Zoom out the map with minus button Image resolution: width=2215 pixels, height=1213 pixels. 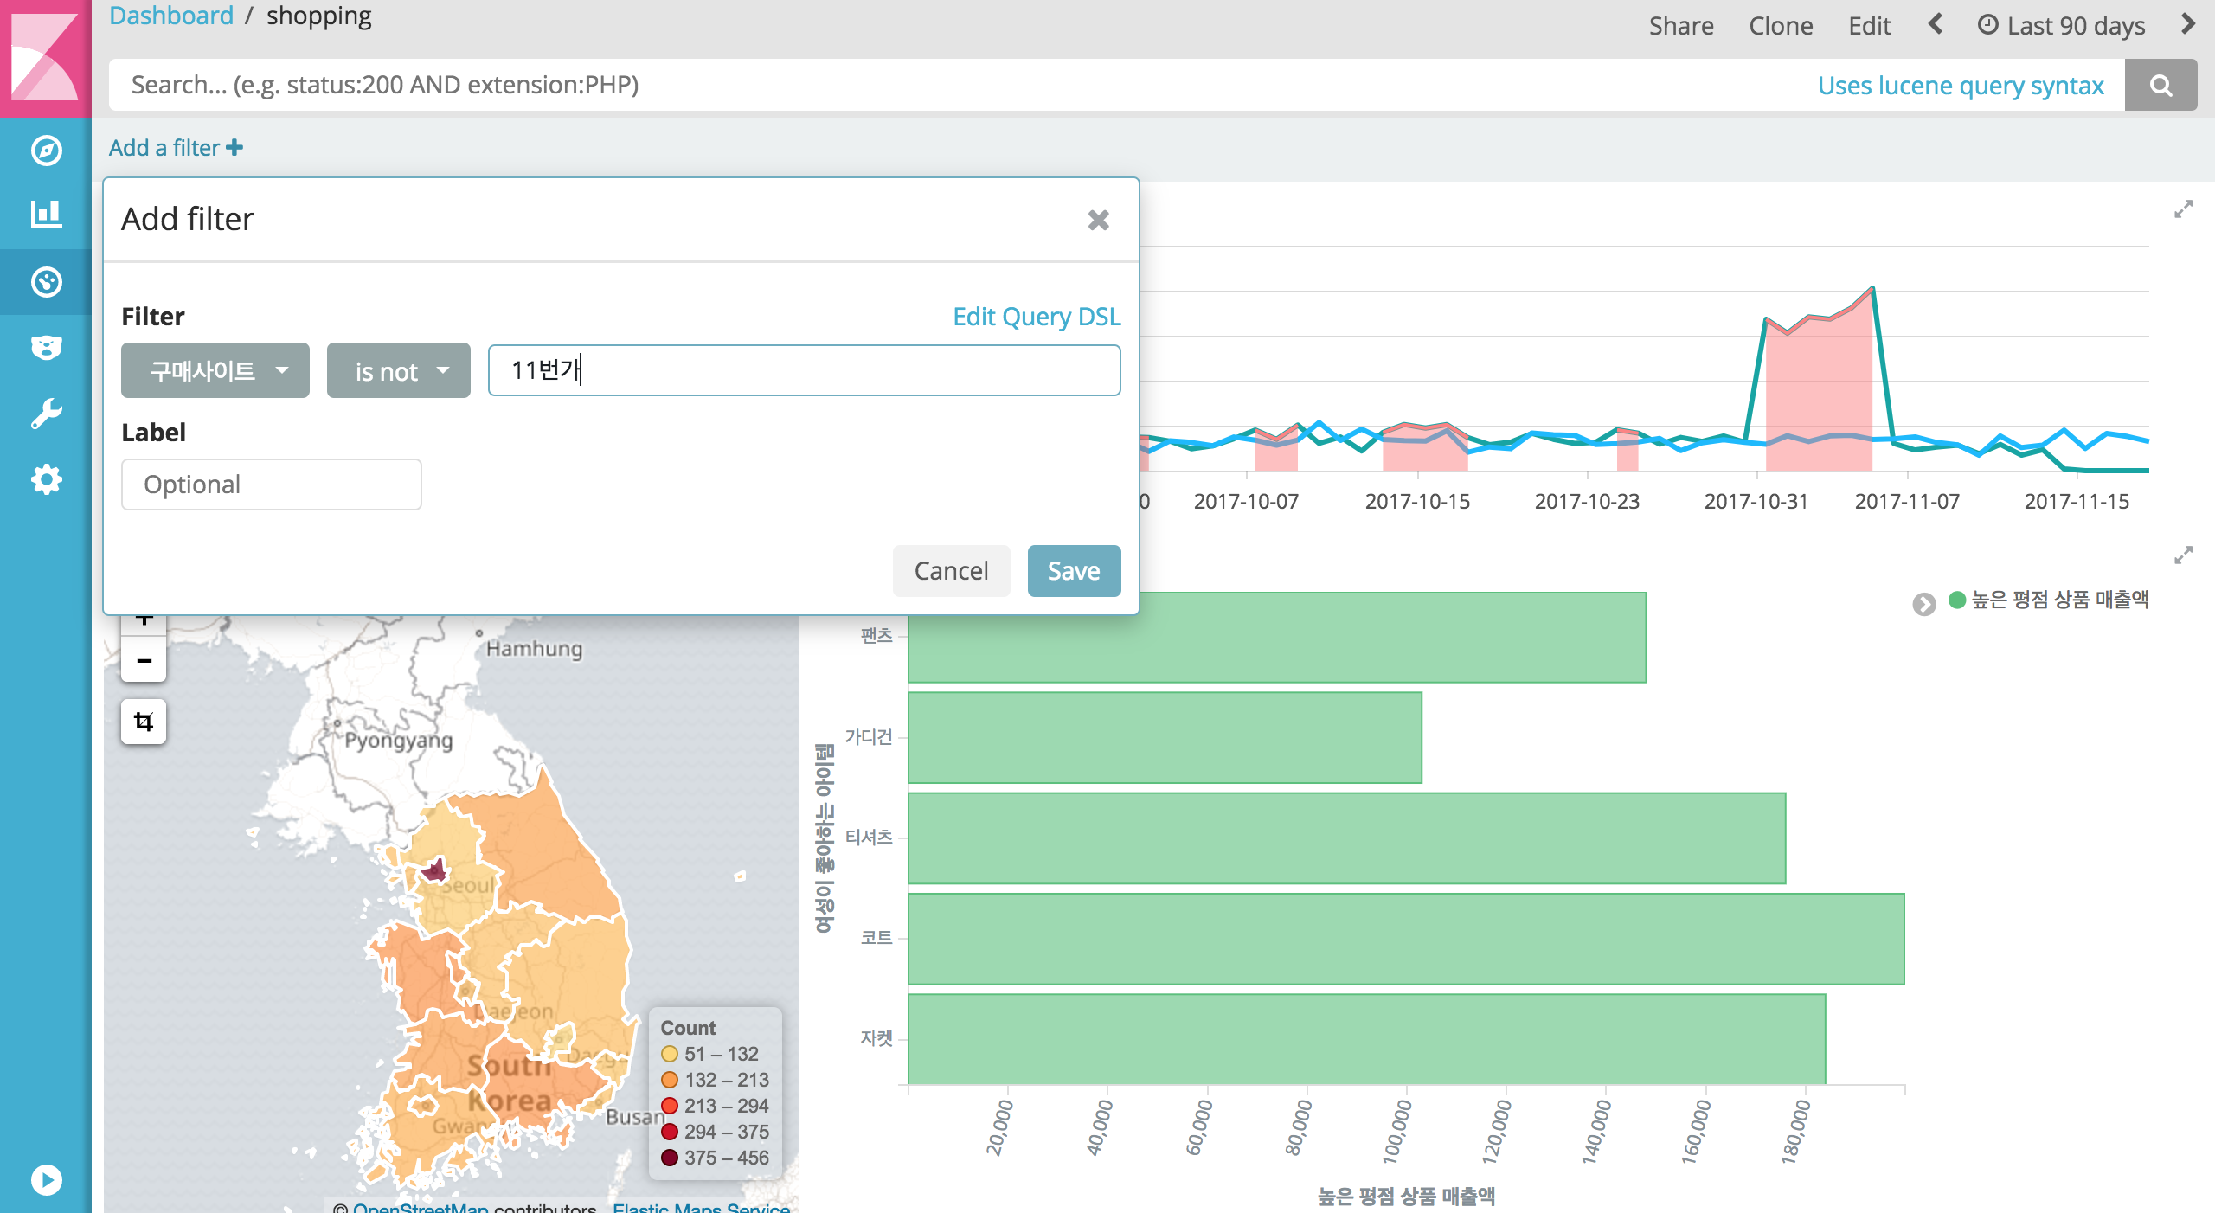click(144, 661)
